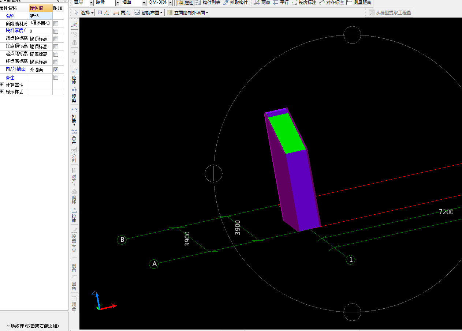462x331 pixels.
Task: Select the 分割 (split) tool
Action: click(x=74, y=155)
